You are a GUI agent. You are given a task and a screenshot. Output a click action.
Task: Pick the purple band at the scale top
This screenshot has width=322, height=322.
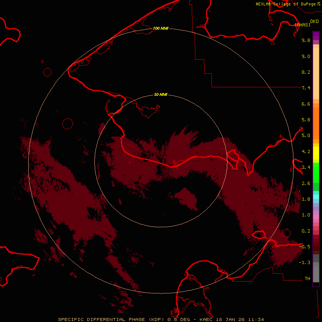tap(316, 36)
